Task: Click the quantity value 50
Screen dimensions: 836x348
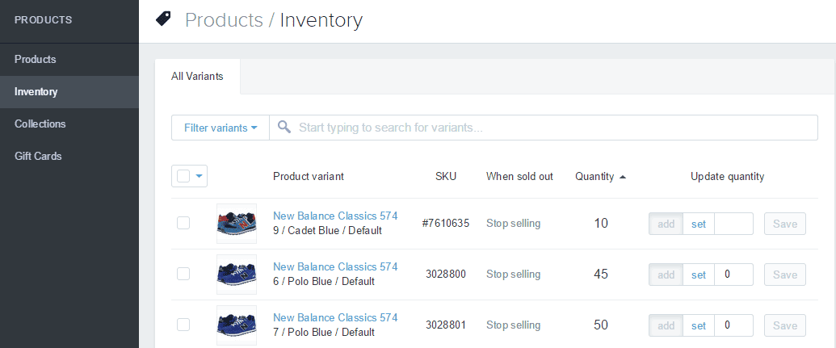Action: [x=601, y=325]
